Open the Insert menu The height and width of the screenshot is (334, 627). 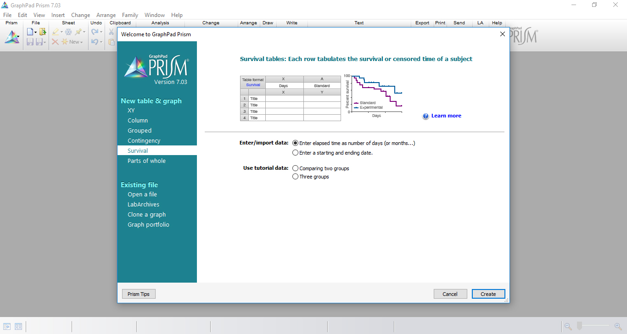(x=58, y=15)
